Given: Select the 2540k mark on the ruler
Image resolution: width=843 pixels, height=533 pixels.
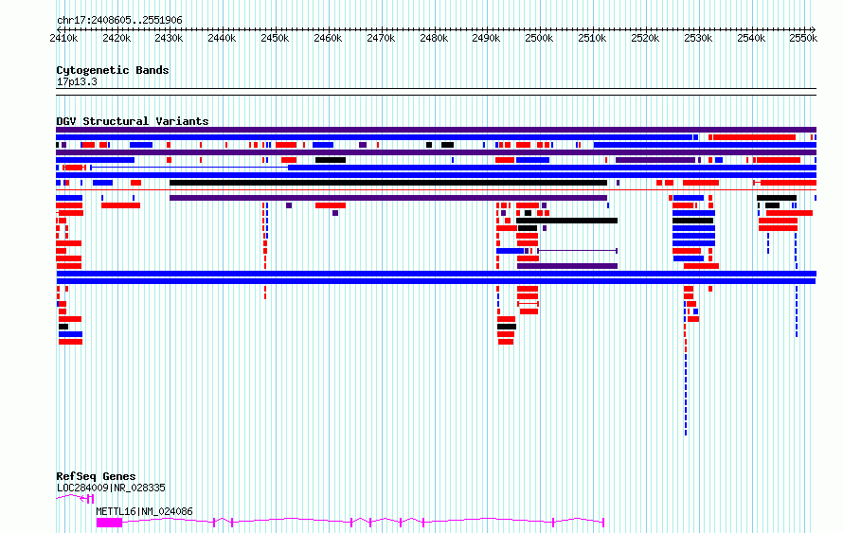Looking at the screenshot, I should coord(751,38).
